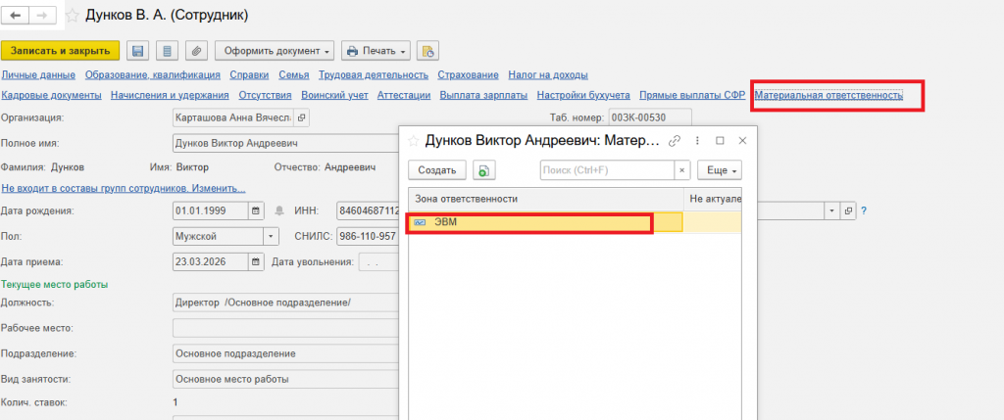This screenshot has height=420, width=1004.
Task: Get link icon in popup title bar
Action: tap(674, 141)
